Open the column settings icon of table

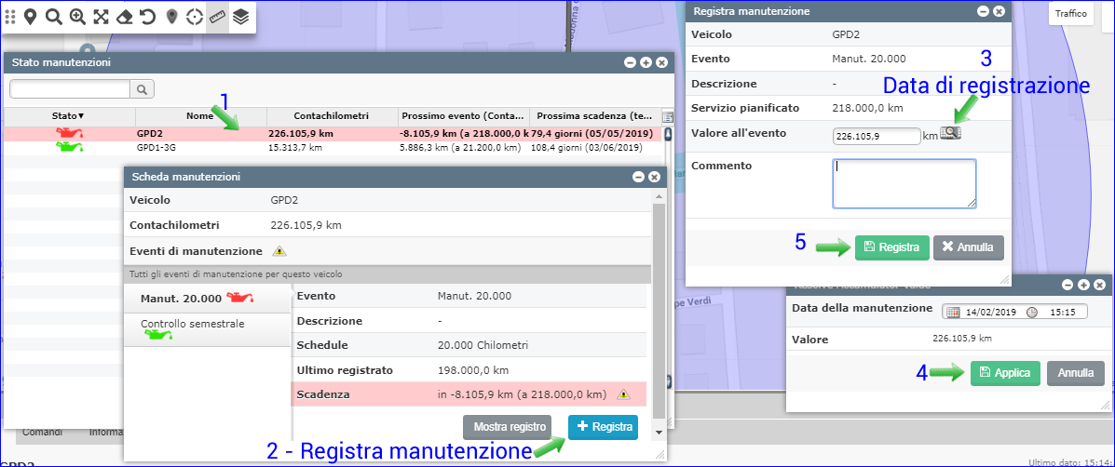pyautogui.click(x=666, y=117)
